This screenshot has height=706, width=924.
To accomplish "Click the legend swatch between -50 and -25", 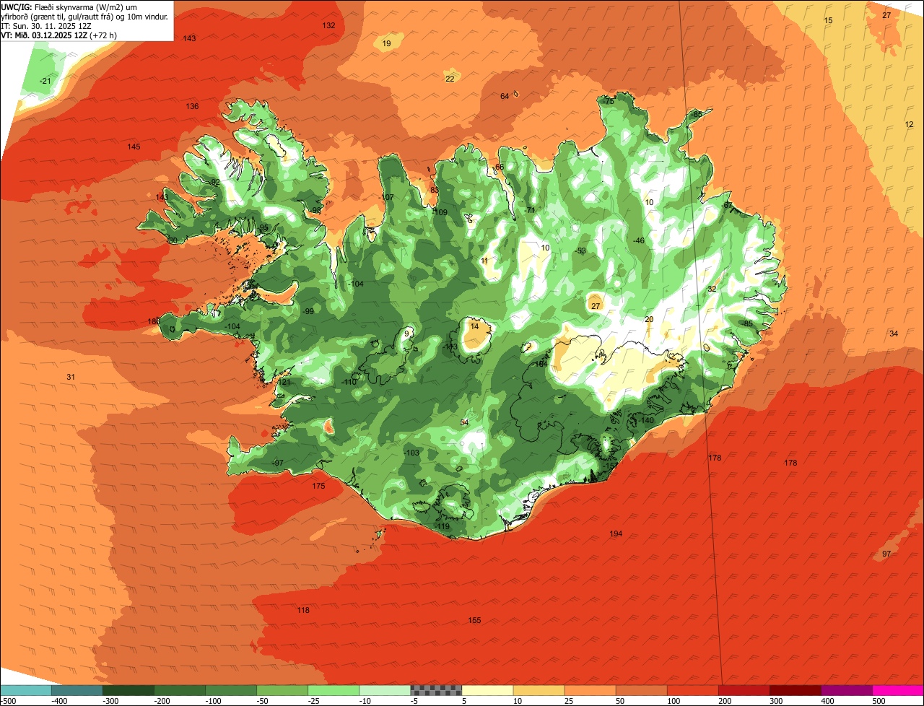I will click(282, 690).
